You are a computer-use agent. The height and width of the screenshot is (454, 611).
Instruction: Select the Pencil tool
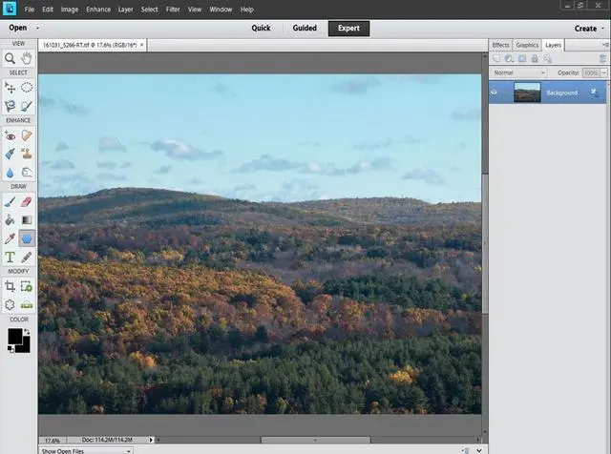pos(27,257)
